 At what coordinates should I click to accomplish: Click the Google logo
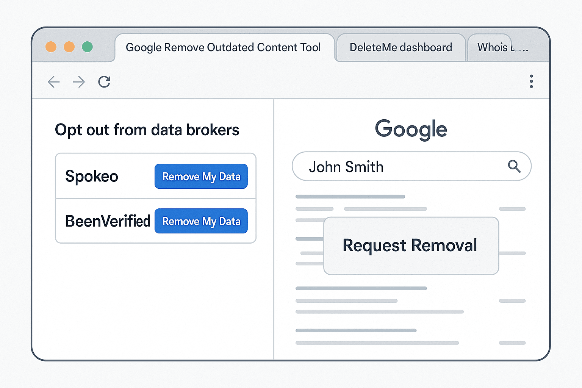coord(411,130)
